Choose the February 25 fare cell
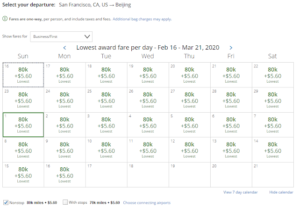 click(x=106, y=100)
